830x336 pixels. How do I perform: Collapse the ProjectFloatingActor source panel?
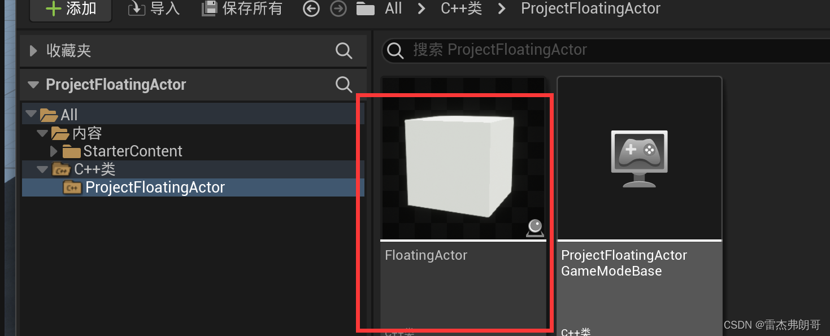pyautogui.click(x=32, y=84)
